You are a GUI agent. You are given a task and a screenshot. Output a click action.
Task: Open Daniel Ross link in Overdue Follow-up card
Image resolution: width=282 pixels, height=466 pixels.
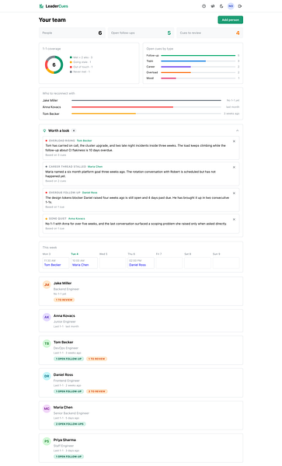click(90, 193)
